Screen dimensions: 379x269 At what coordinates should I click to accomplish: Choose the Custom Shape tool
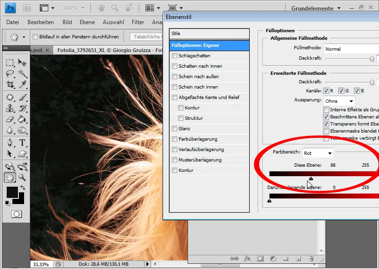(x=22, y=153)
